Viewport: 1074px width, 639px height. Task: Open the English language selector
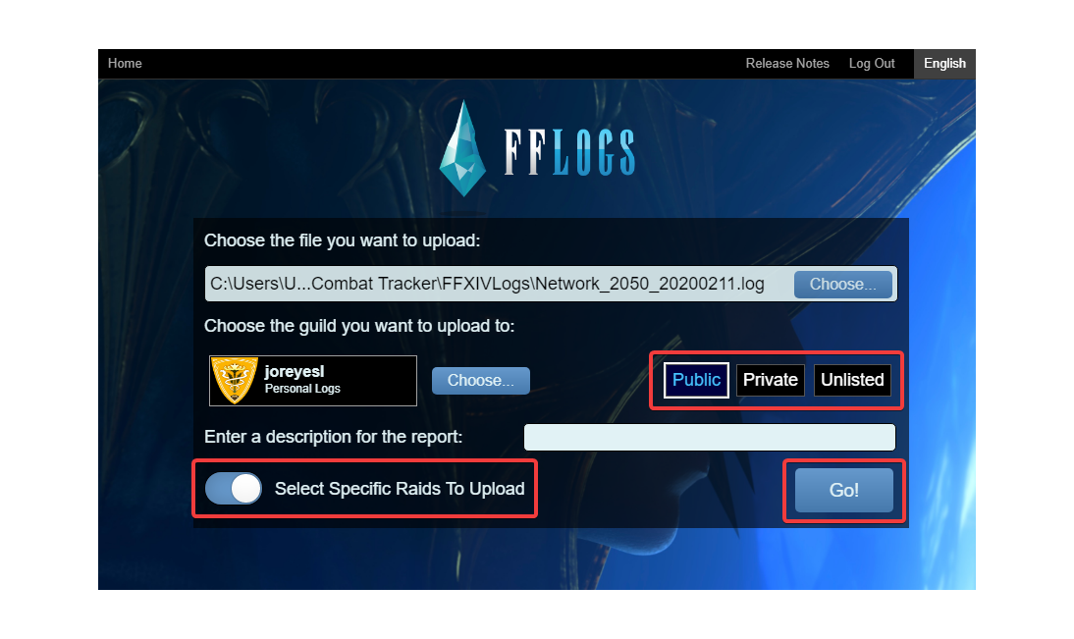tap(944, 64)
